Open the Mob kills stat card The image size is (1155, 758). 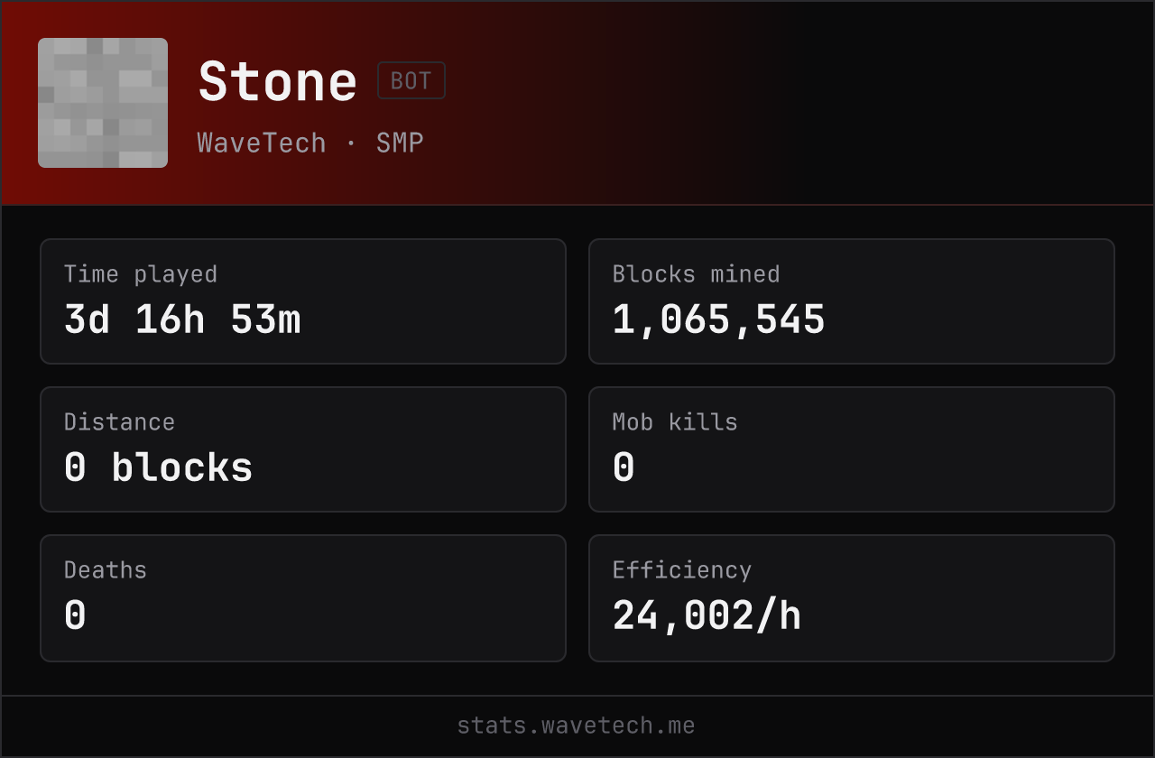tap(852, 449)
